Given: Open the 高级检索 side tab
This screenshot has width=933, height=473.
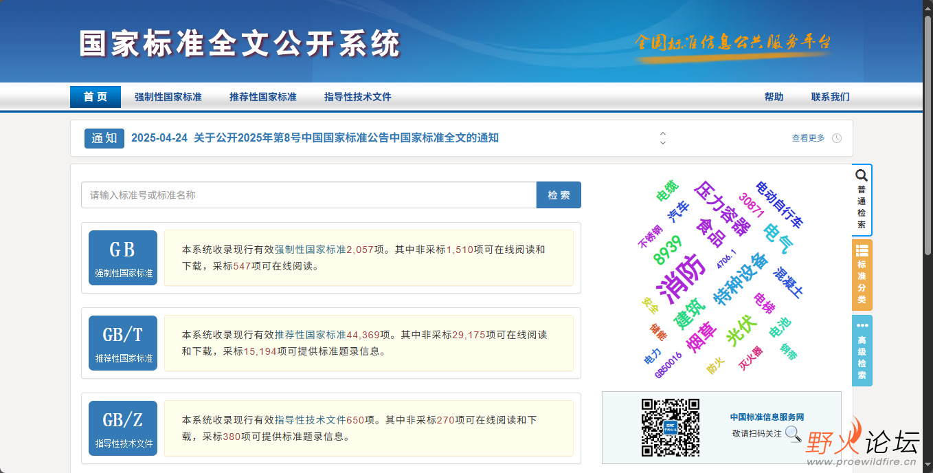Looking at the screenshot, I should click(x=862, y=351).
